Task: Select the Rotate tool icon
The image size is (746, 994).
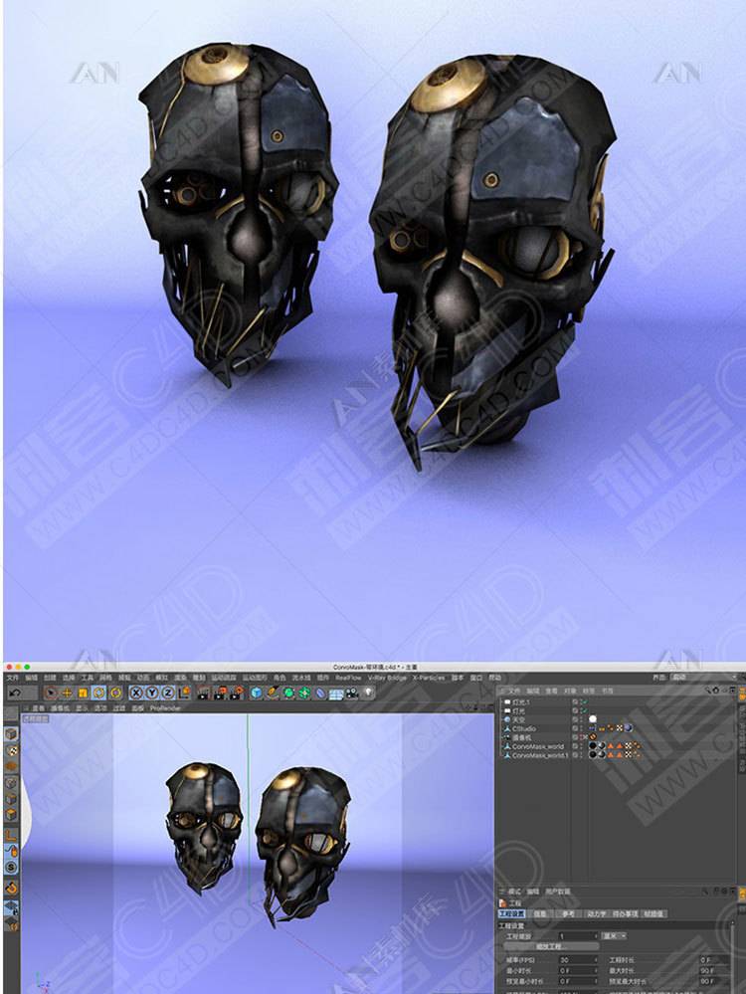Action: (98, 693)
